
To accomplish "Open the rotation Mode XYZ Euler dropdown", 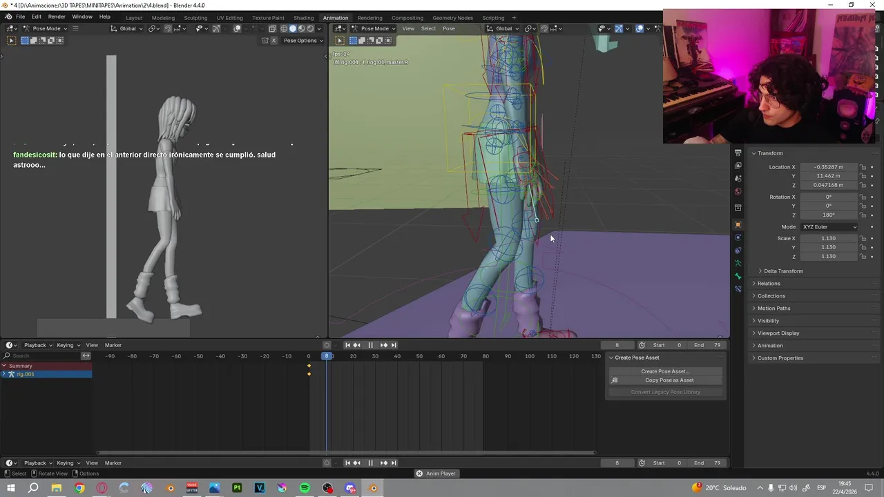I will [x=829, y=227].
